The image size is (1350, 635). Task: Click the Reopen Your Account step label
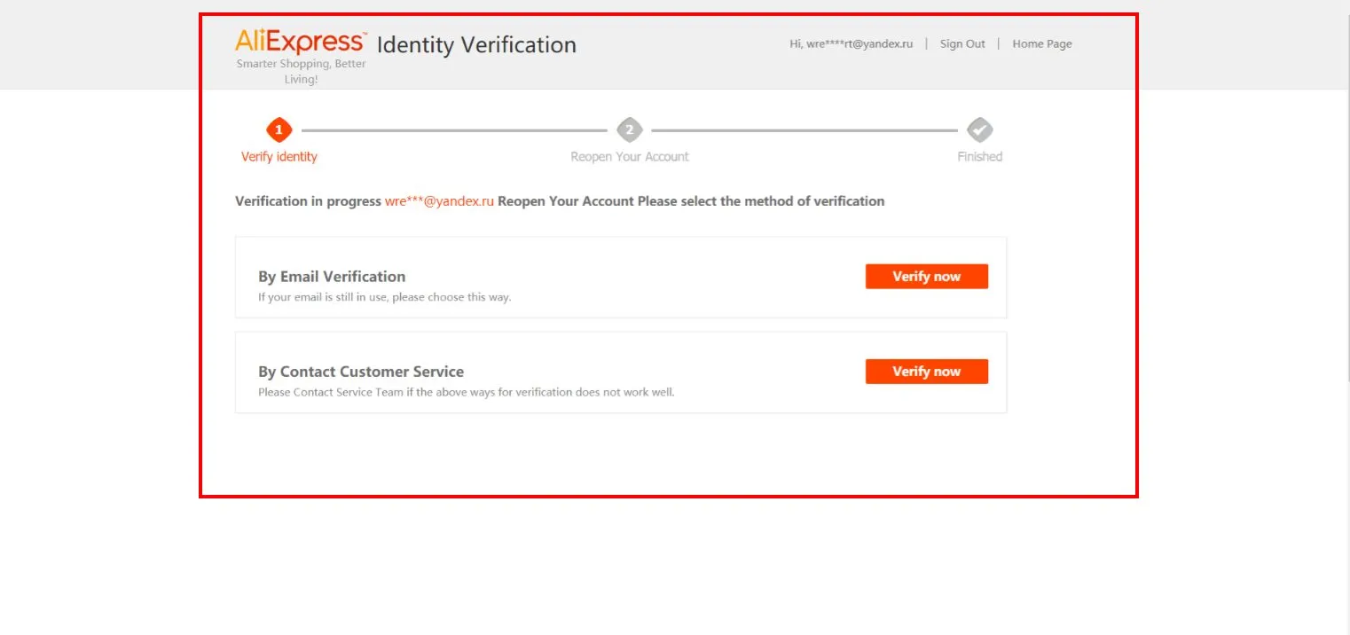[630, 157]
